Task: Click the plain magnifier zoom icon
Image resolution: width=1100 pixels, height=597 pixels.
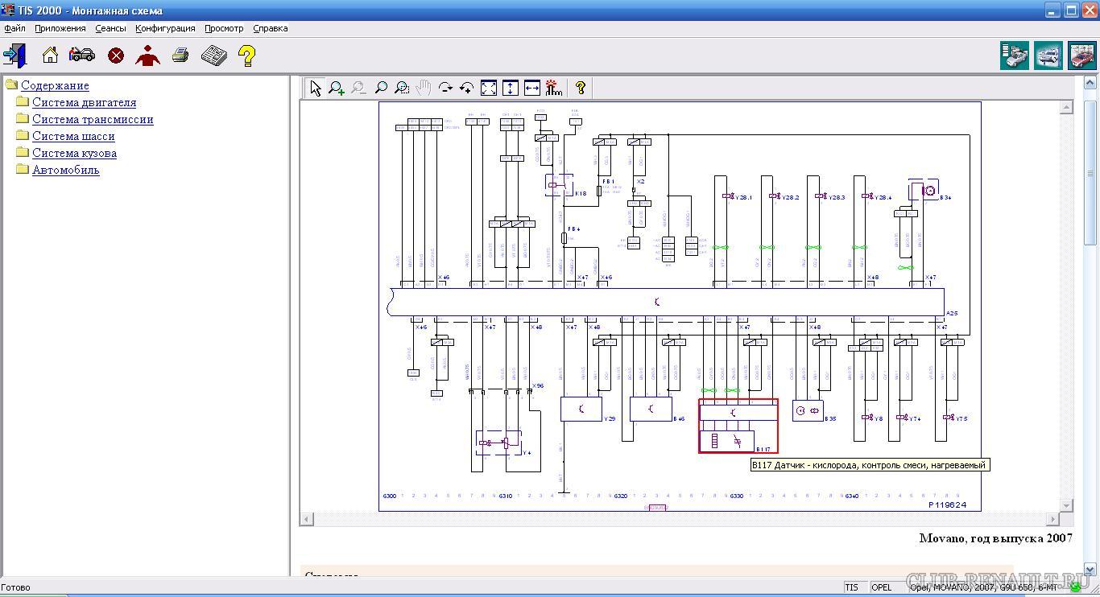Action: [x=381, y=88]
